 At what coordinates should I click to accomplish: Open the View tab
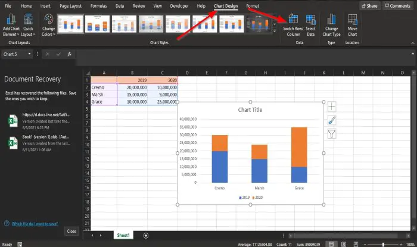pyautogui.click(x=157, y=6)
